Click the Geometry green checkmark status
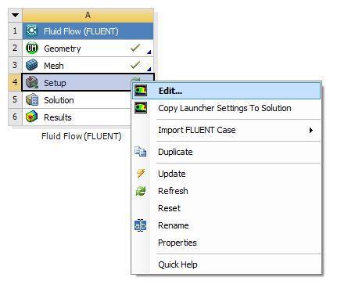 (135, 48)
